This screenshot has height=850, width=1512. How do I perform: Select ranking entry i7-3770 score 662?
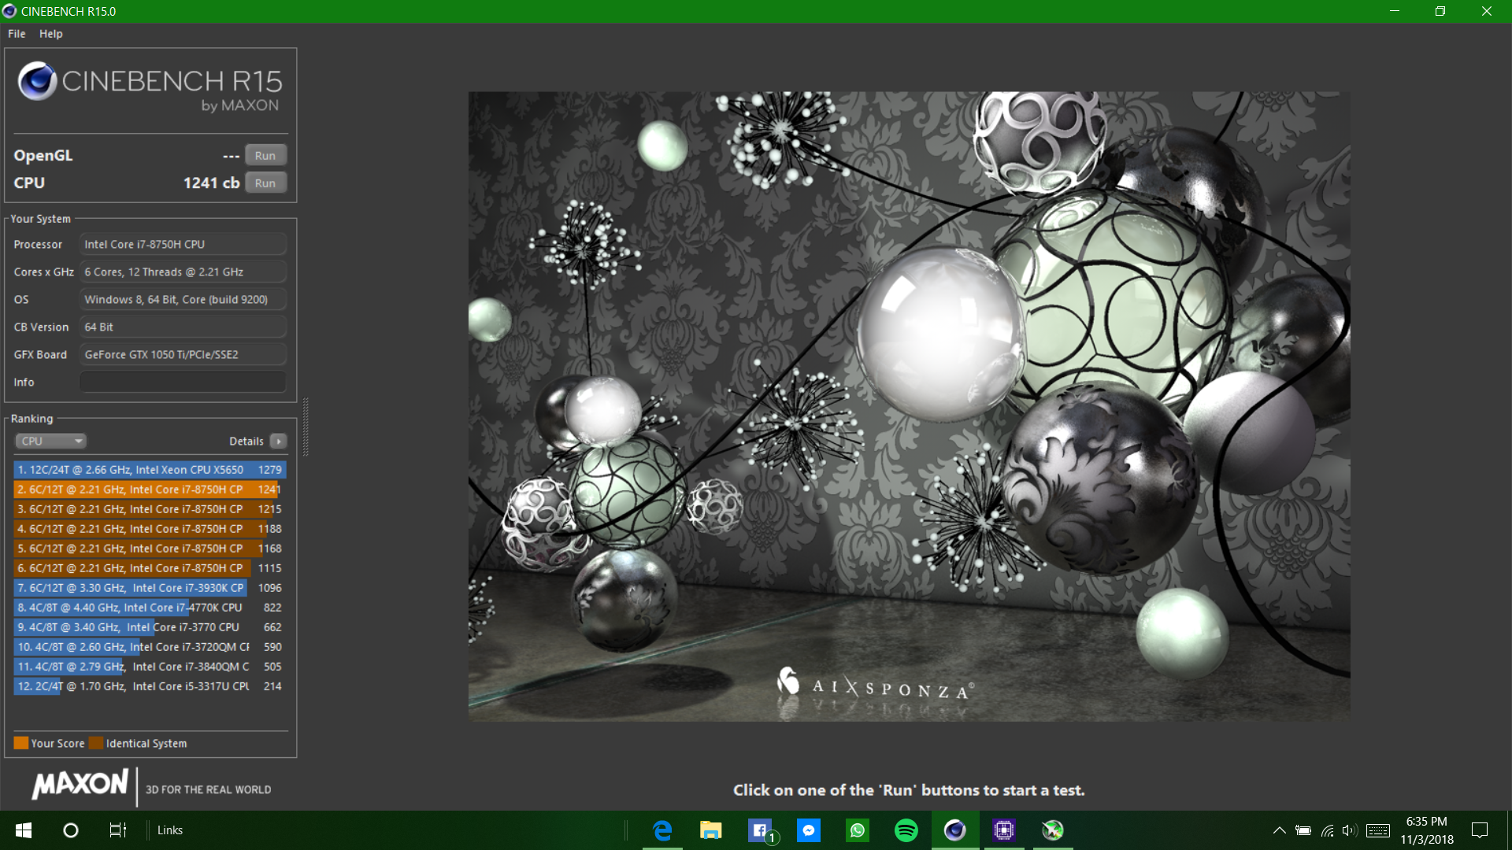(x=150, y=626)
